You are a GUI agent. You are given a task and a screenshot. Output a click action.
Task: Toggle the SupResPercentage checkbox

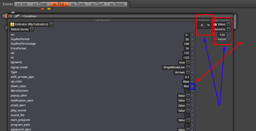192,44
